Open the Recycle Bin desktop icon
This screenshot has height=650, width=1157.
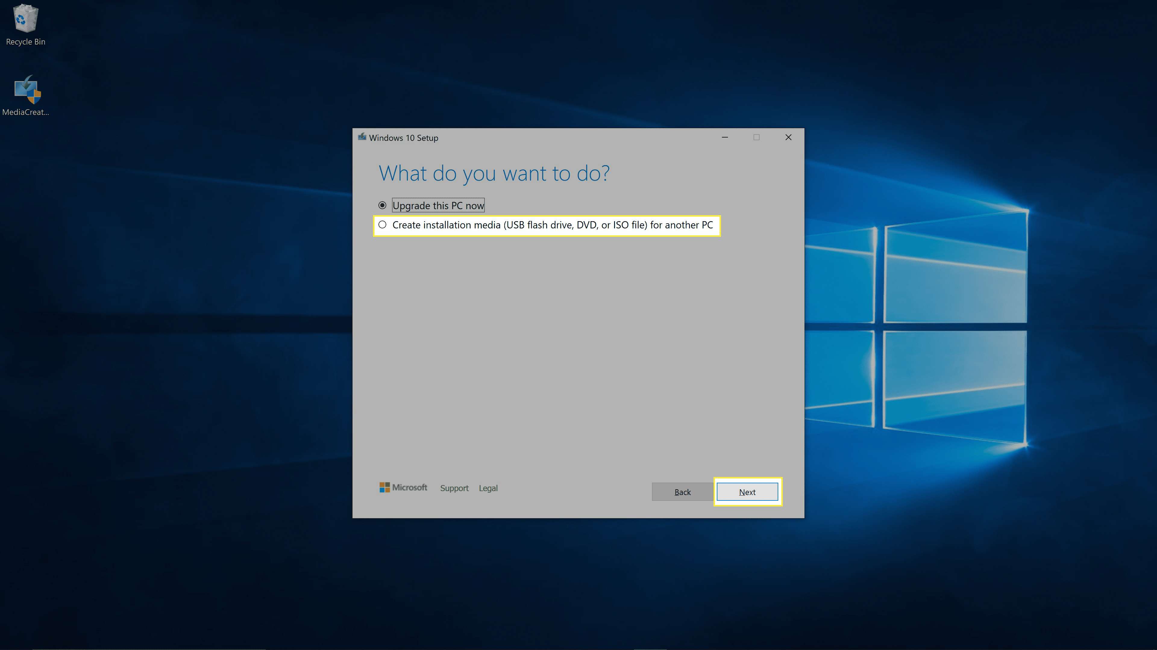(26, 25)
